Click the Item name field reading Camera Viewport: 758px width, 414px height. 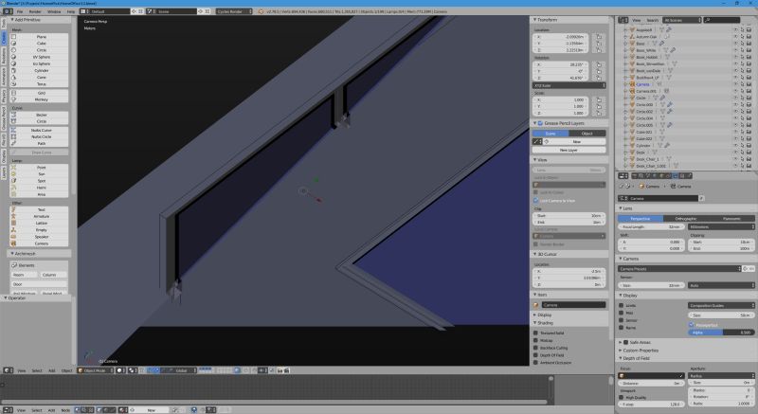pyautogui.click(x=573, y=305)
